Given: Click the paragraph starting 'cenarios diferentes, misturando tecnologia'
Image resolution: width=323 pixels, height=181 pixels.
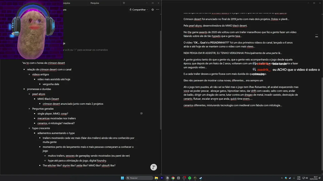Looking at the screenshot, I should click(x=233, y=105).
